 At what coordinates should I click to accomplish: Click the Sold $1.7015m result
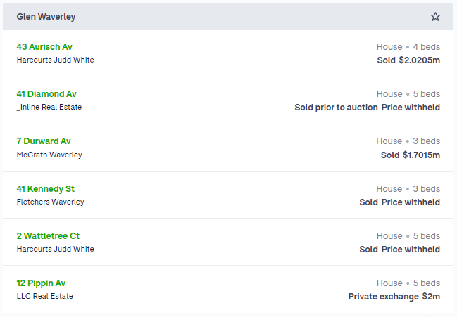pos(411,155)
